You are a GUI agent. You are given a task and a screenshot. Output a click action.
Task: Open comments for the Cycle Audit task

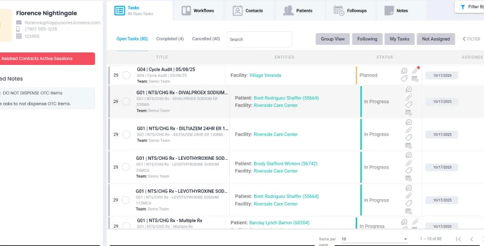[x=404, y=71]
